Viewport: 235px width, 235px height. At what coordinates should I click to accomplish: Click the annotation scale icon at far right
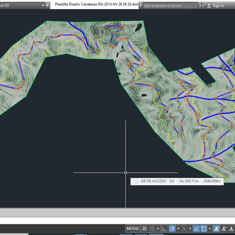[x=231, y=229]
